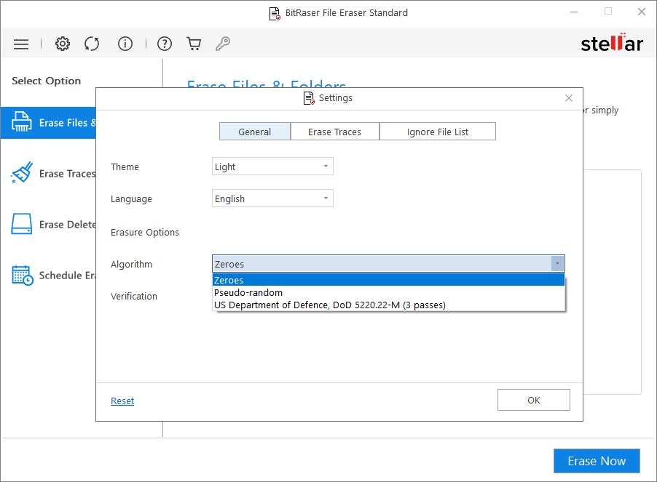The height and width of the screenshot is (482, 657).
Task: Close the BitRaser application window
Action: [642, 12]
